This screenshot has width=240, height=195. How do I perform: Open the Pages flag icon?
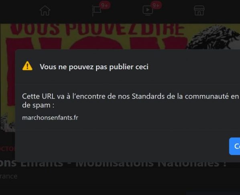pos(96,10)
